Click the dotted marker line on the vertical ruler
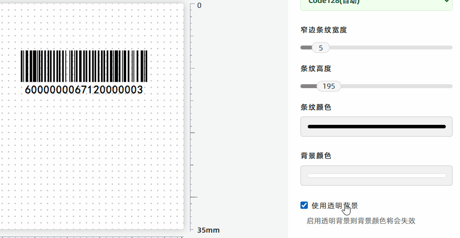This screenshot has height=238, width=460. 194,197
